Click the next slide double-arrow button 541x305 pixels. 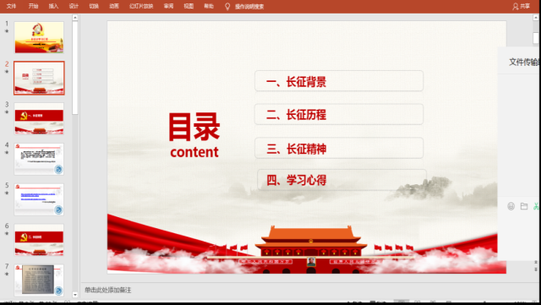[536, 270]
